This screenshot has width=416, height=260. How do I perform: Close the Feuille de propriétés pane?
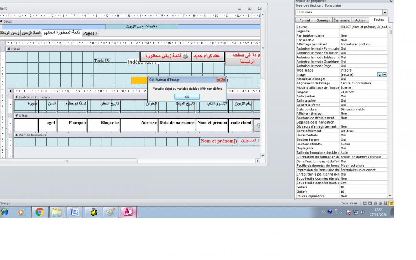[x=391, y=1]
